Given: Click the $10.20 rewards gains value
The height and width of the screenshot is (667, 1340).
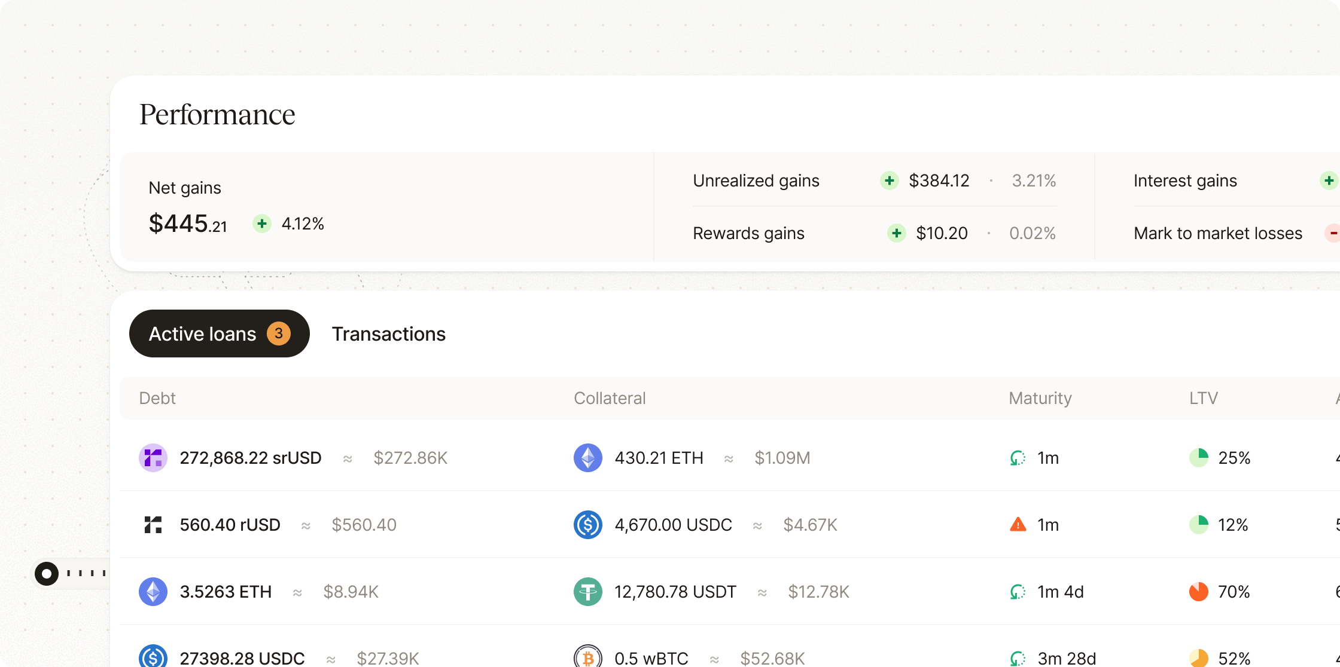Looking at the screenshot, I should pyautogui.click(x=942, y=234).
